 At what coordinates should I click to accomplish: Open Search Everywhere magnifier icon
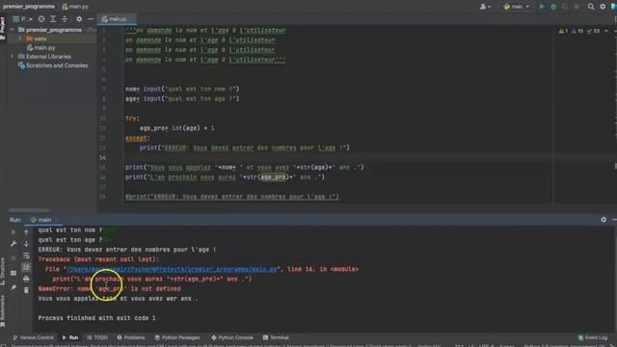(x=591, y=7)
